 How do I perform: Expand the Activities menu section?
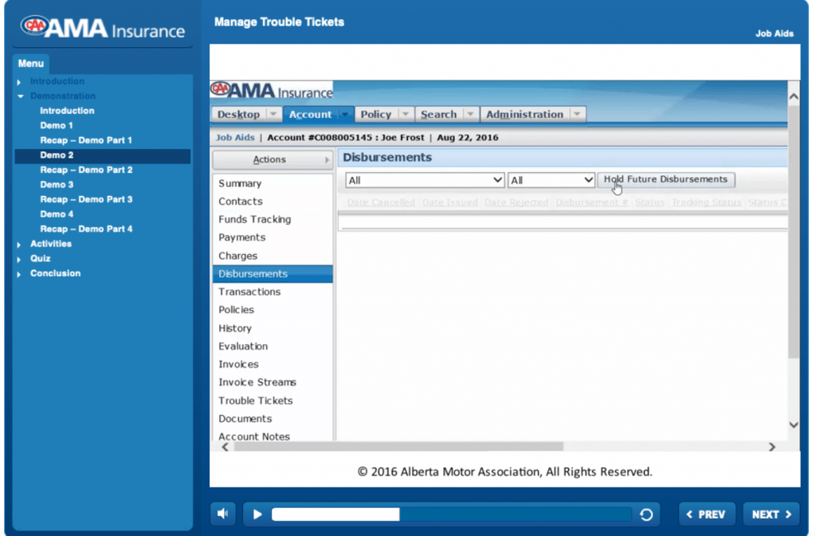click(x=19, y=245)
